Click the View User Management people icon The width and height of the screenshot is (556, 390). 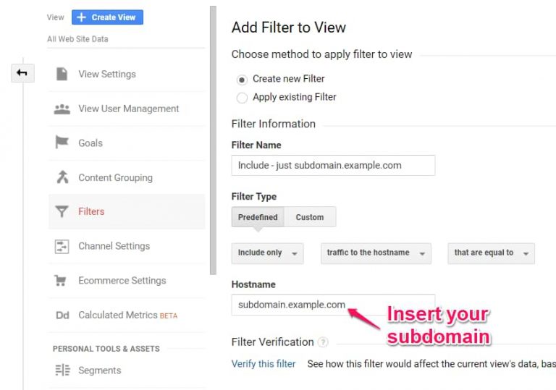coord(62,109)
